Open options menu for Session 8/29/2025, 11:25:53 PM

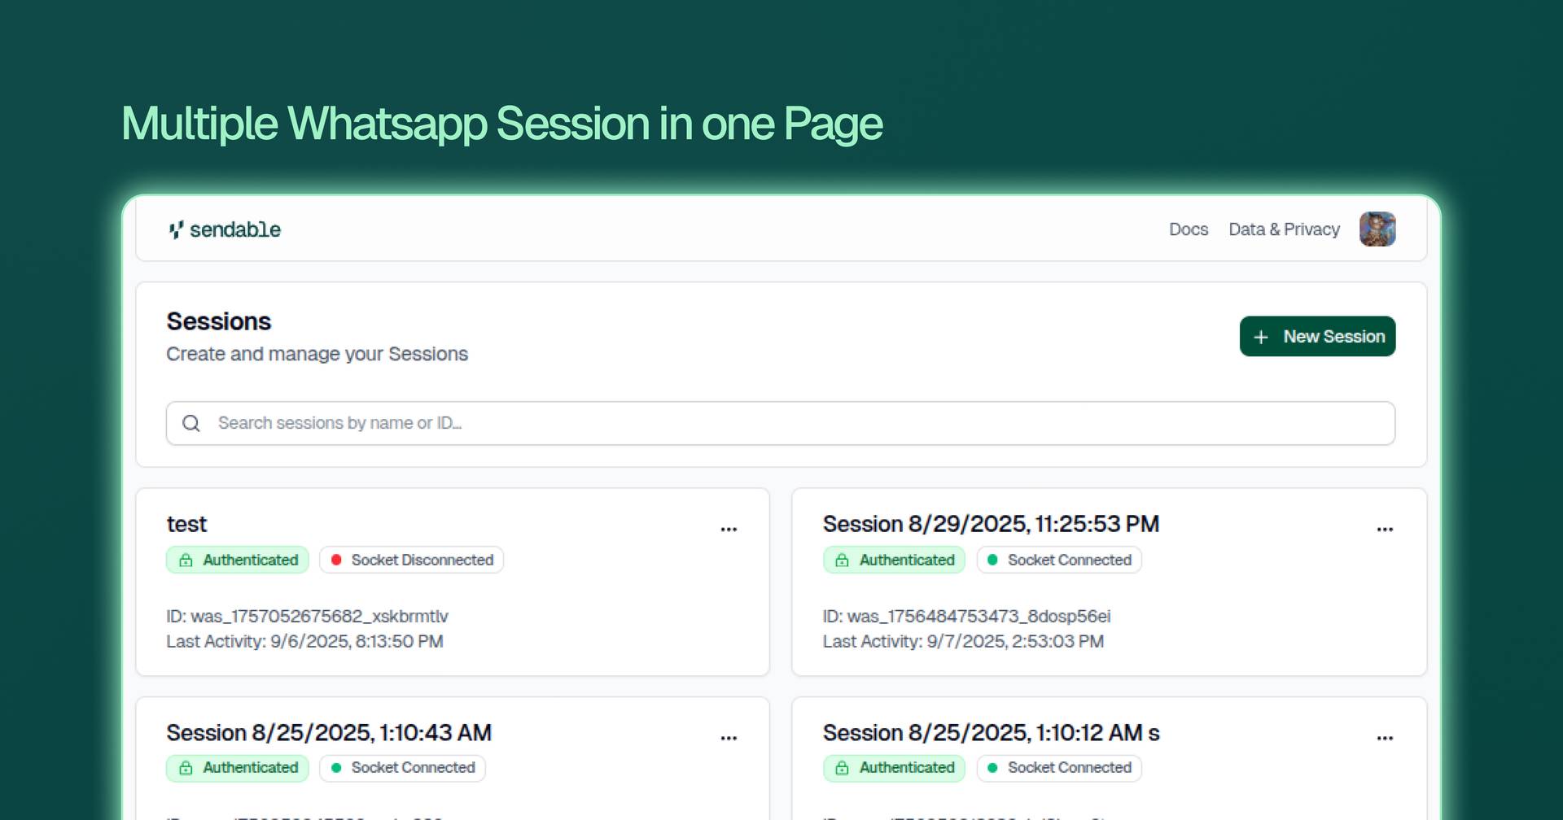click(x=1385, y=529)
